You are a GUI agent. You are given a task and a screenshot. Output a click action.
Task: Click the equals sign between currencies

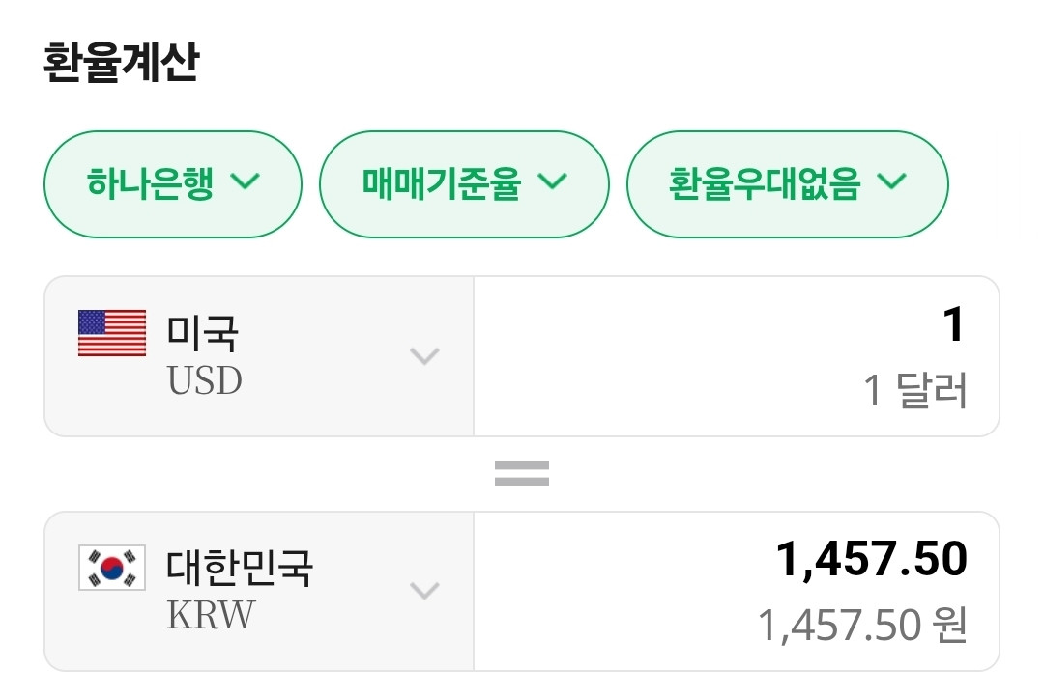point(522,473)
